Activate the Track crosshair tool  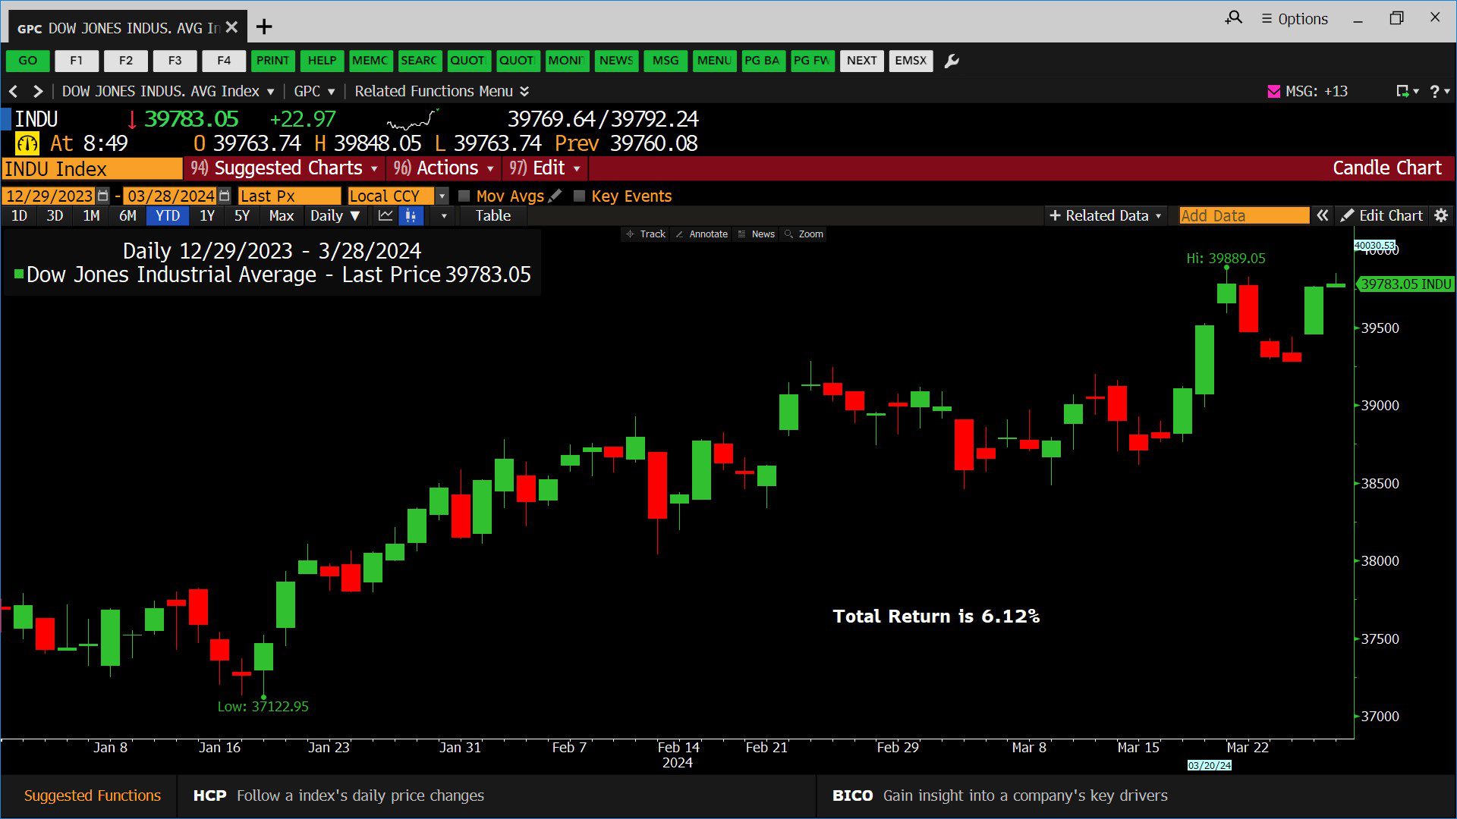[646, 234]
